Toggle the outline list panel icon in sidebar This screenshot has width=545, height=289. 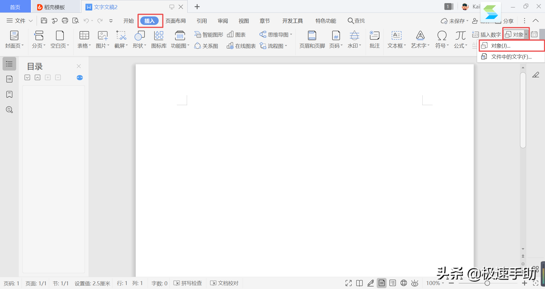tap(9, 64)
